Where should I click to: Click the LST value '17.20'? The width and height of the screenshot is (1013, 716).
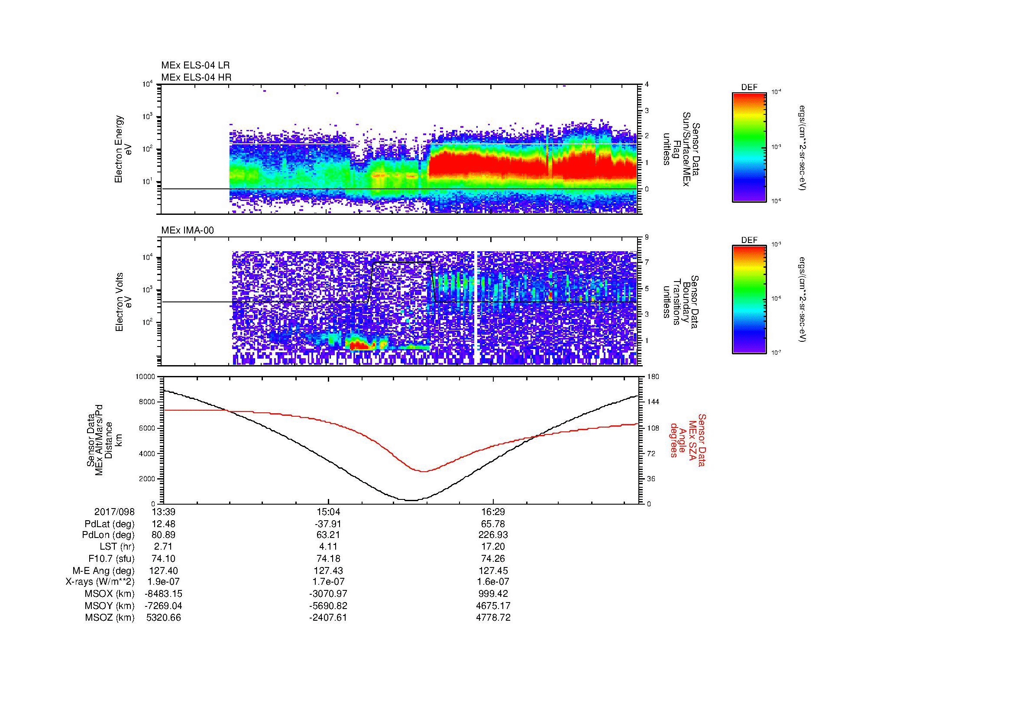point(493,547)
